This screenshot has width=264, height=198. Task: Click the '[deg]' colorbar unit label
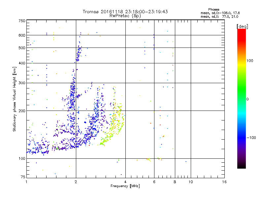(x=242, y=26)
